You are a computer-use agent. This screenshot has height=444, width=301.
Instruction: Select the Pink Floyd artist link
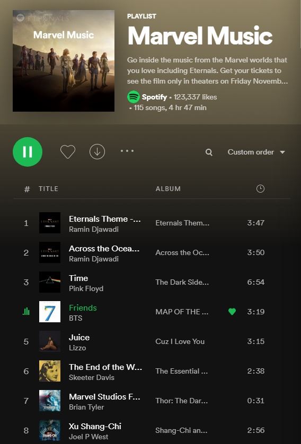[86, 288]
